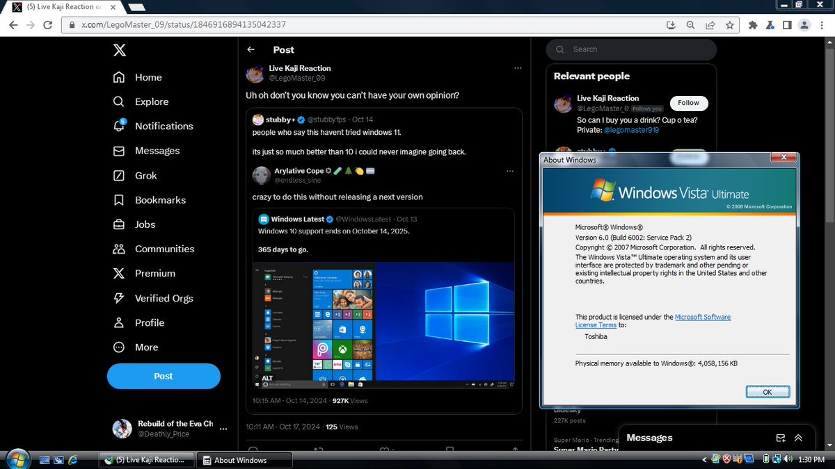The height and width of the screenshot is (469, 835).
Task: Click the red security shield tray icon
Action: [x=726, y=459]
